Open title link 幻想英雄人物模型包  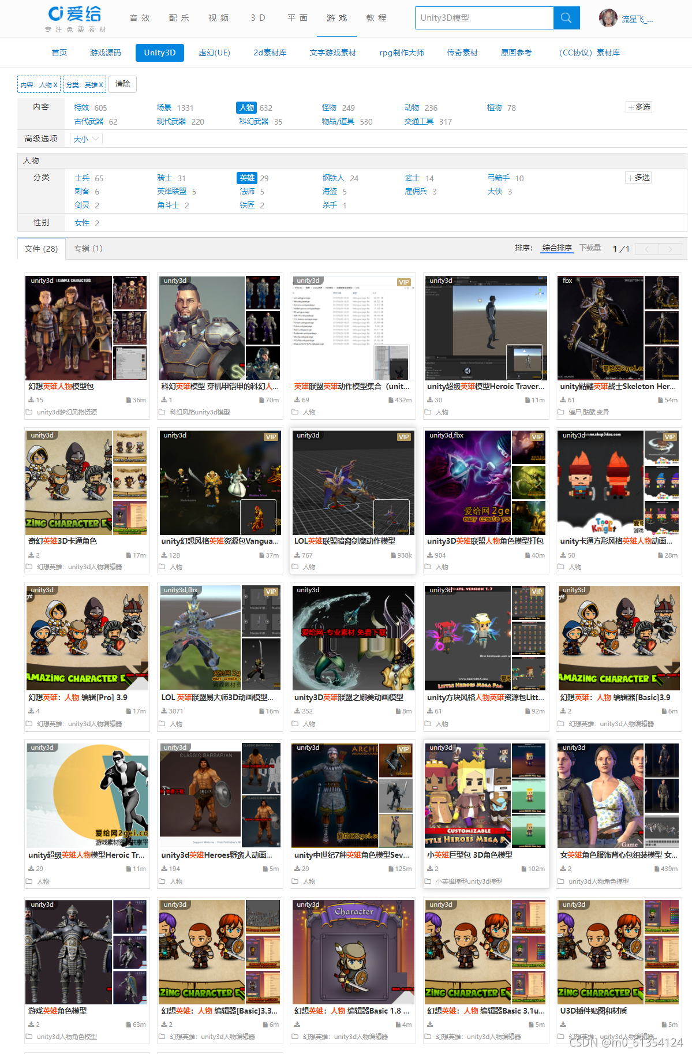click(x=61, y=386)
